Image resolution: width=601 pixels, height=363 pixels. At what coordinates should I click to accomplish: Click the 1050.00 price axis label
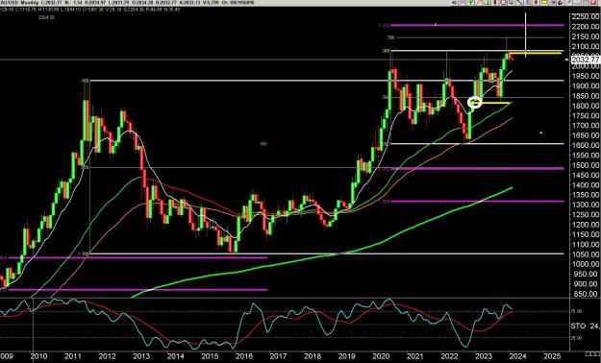point(586,254)
